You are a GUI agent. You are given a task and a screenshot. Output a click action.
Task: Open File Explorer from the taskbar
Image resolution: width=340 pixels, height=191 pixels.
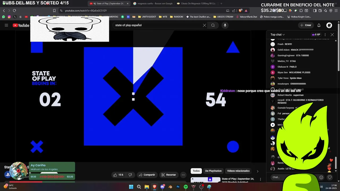pos(147,187)
